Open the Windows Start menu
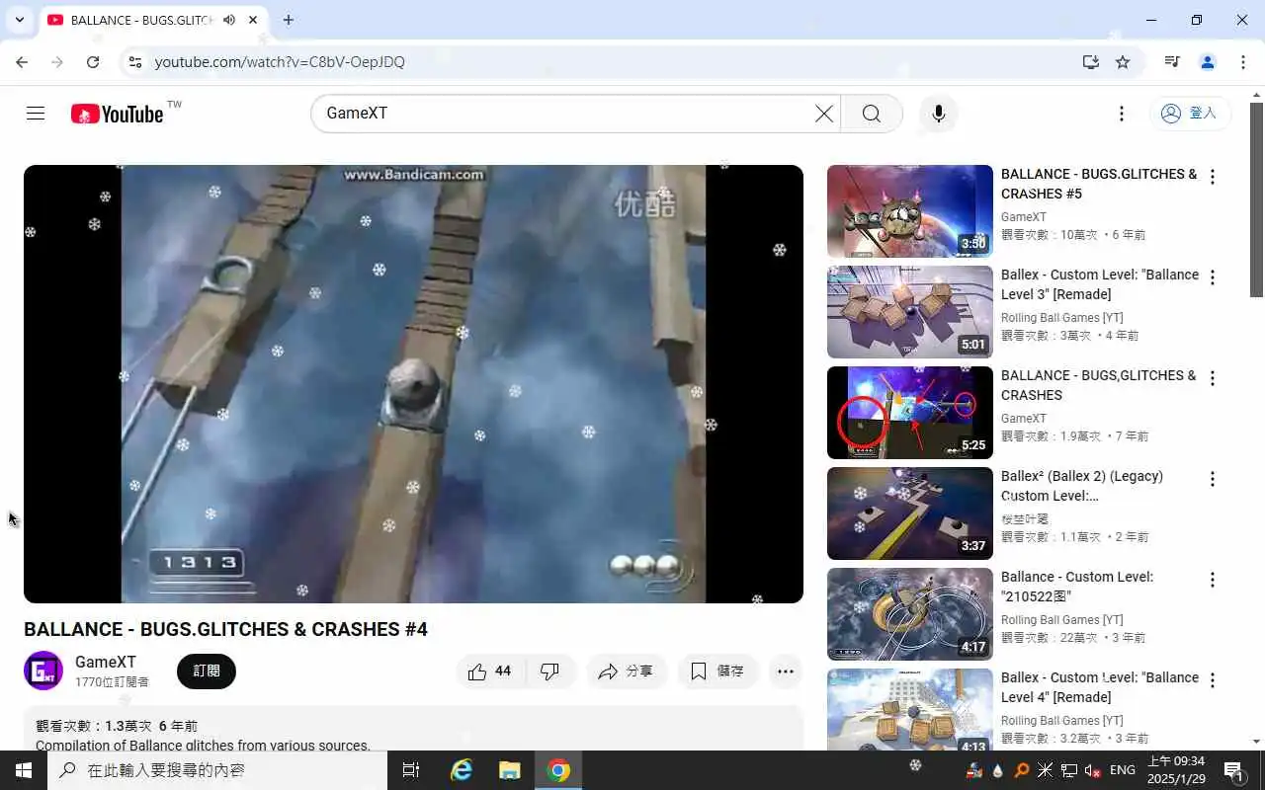The image size is (1265, 790). point(24,770)
